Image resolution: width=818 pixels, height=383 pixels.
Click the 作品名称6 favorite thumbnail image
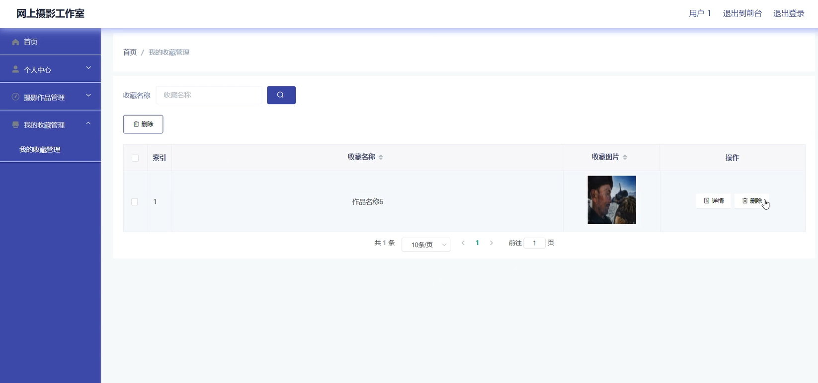(x=612, y=200)
